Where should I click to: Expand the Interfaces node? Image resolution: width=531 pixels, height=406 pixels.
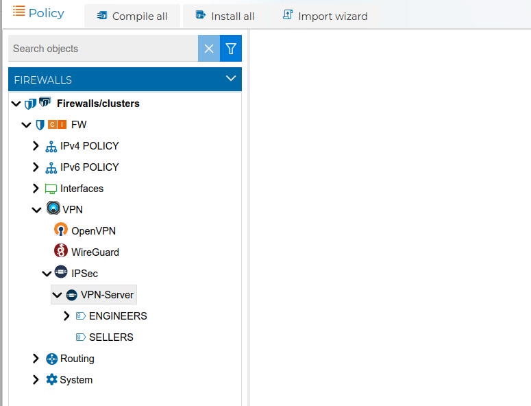(36, 189)
